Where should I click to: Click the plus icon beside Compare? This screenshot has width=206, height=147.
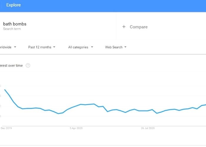[124, 27]
